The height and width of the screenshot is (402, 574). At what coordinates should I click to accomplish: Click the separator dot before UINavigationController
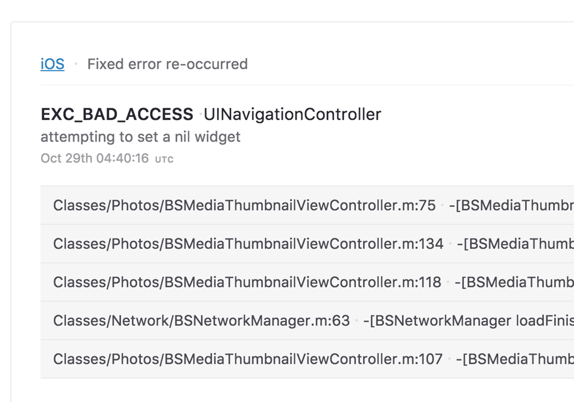pyautogui.click(x=201, y=114)
